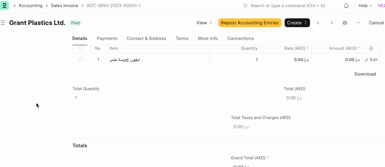Viewport: 385px width, 167px height.
Task: Focus the search command bar
Action: (x=287, y=6)
